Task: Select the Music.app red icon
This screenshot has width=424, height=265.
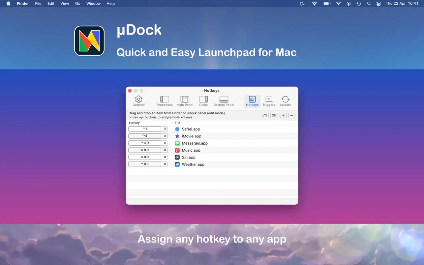Action: pos(177,150)
